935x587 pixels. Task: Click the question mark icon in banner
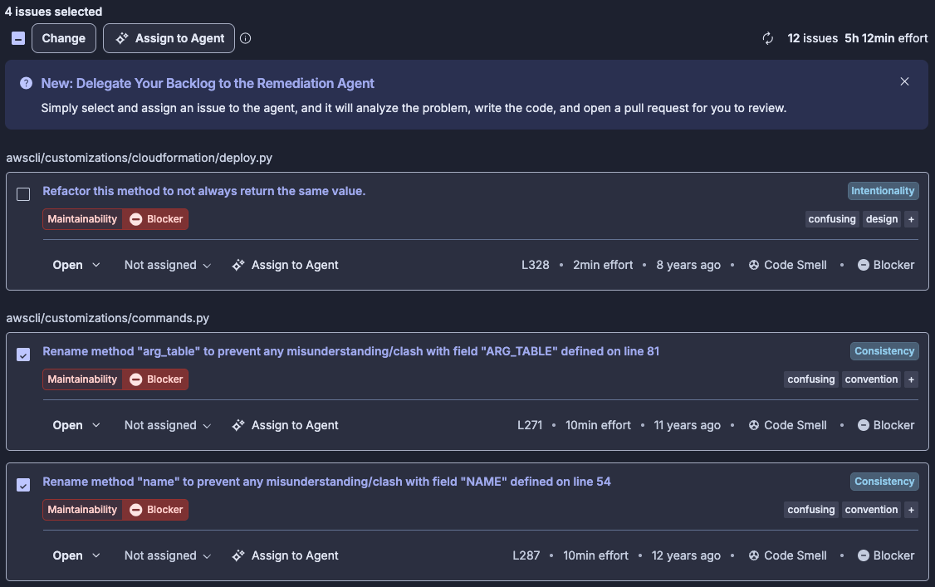pos(26,83)
